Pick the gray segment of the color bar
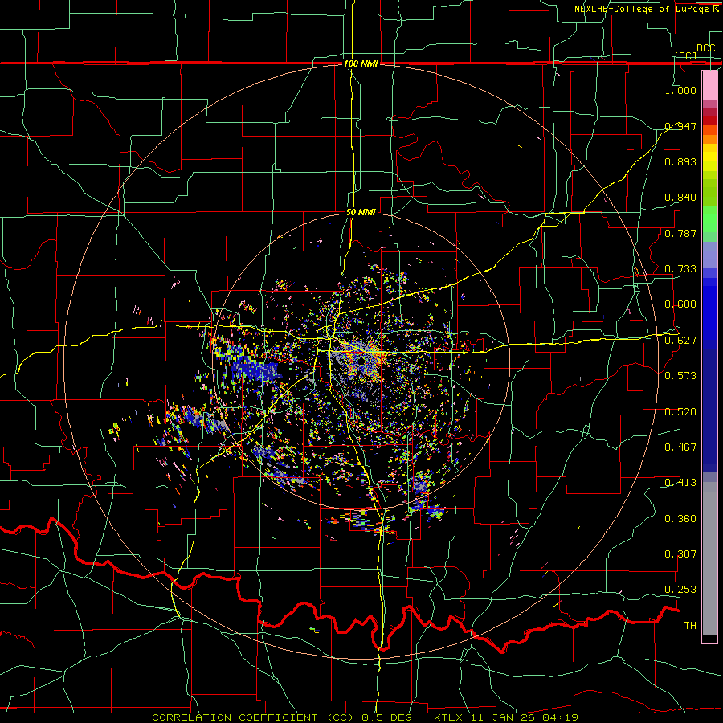Screen dimensions: 723x723 (709, 558)
